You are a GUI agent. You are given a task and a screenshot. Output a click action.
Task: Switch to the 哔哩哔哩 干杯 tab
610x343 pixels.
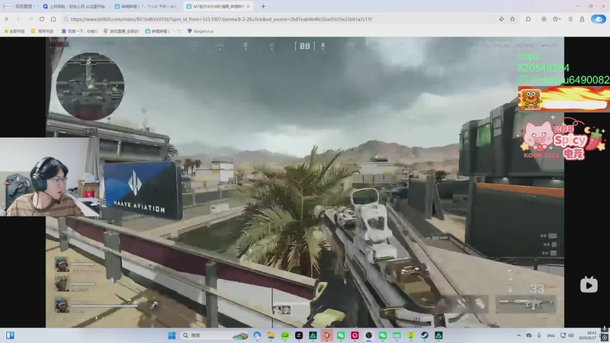[146, 6]
